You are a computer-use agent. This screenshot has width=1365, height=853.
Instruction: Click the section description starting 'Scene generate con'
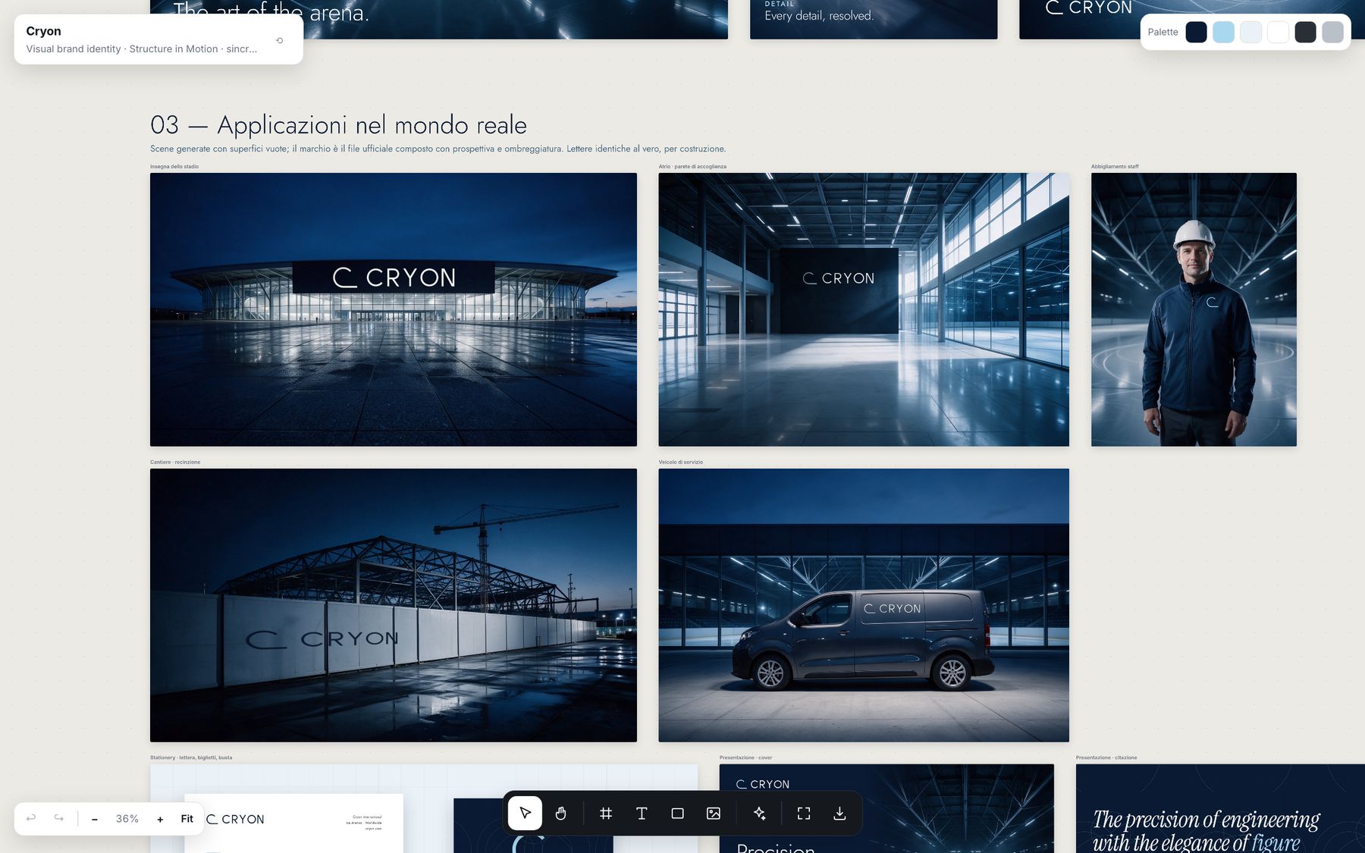point(438,149)
